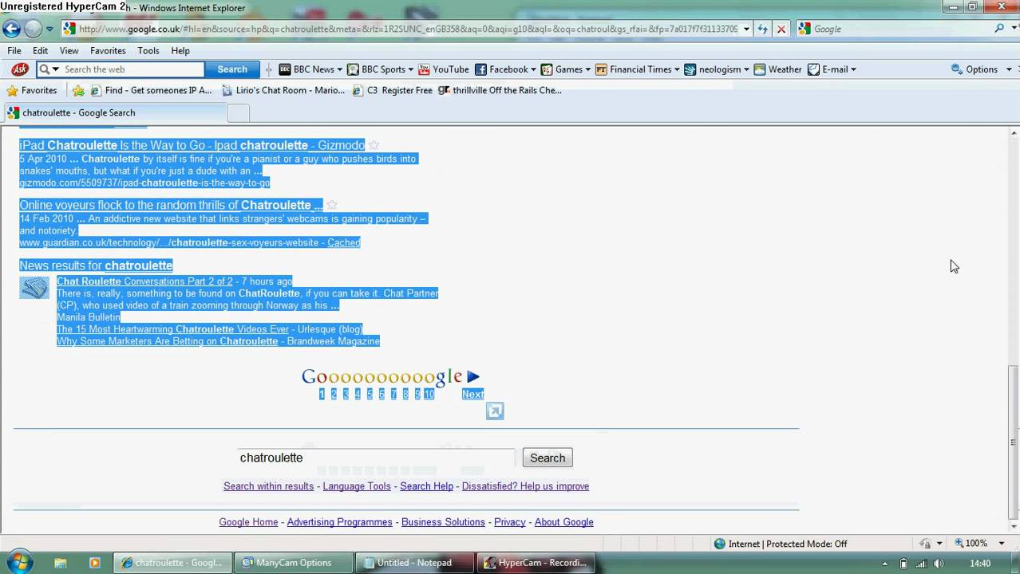Open the search provider dropdown arrow
1020x574 pixels.
tap(1012, 29)
